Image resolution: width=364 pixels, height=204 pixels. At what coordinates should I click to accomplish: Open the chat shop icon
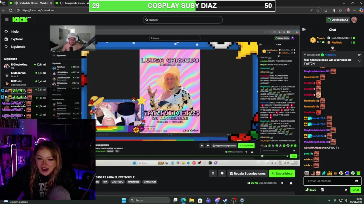pyautogui.click(x=322, y=190)
